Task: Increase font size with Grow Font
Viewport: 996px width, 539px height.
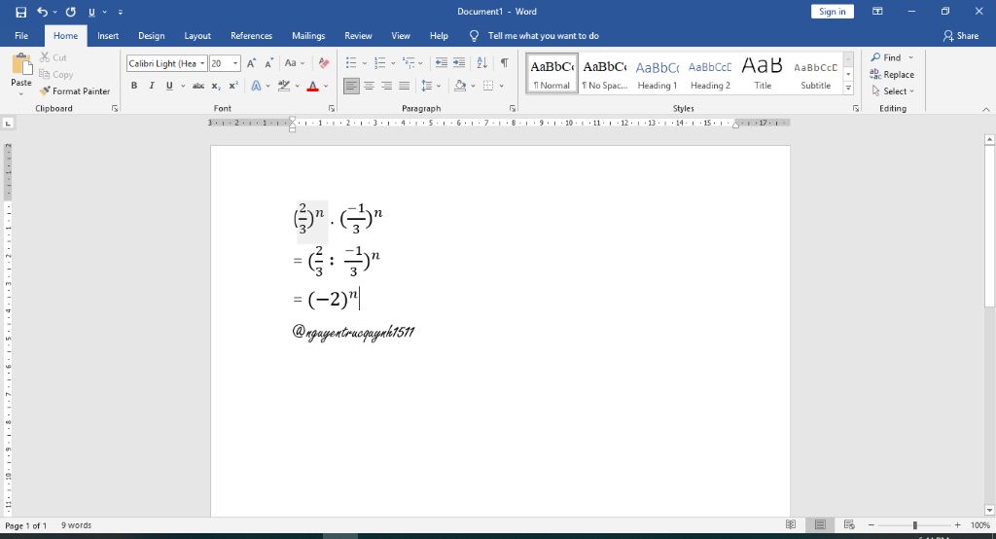Action: click(x=252, y=63)
